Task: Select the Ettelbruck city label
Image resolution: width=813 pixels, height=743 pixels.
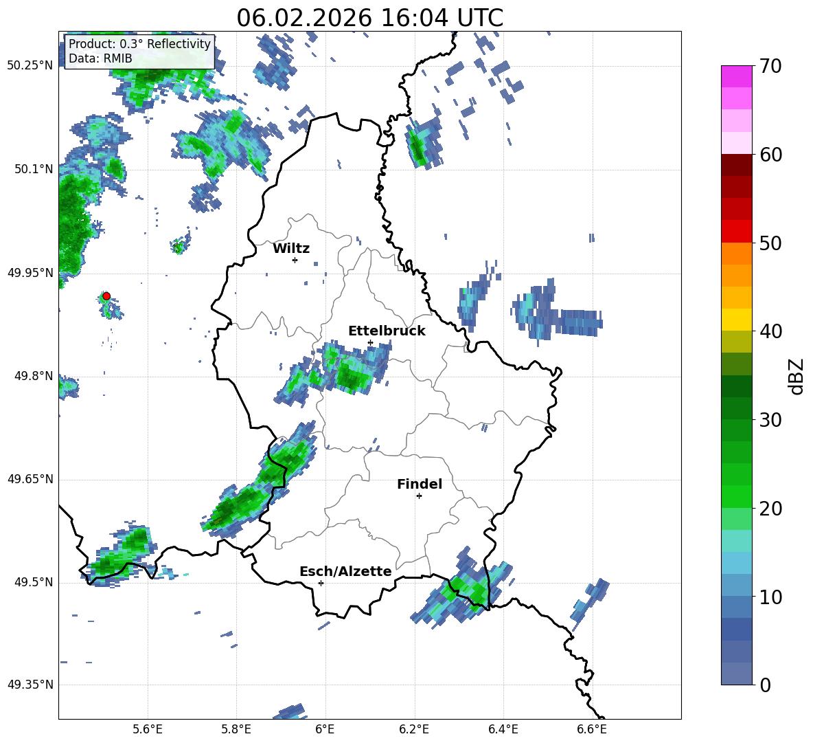Action: 387,331
